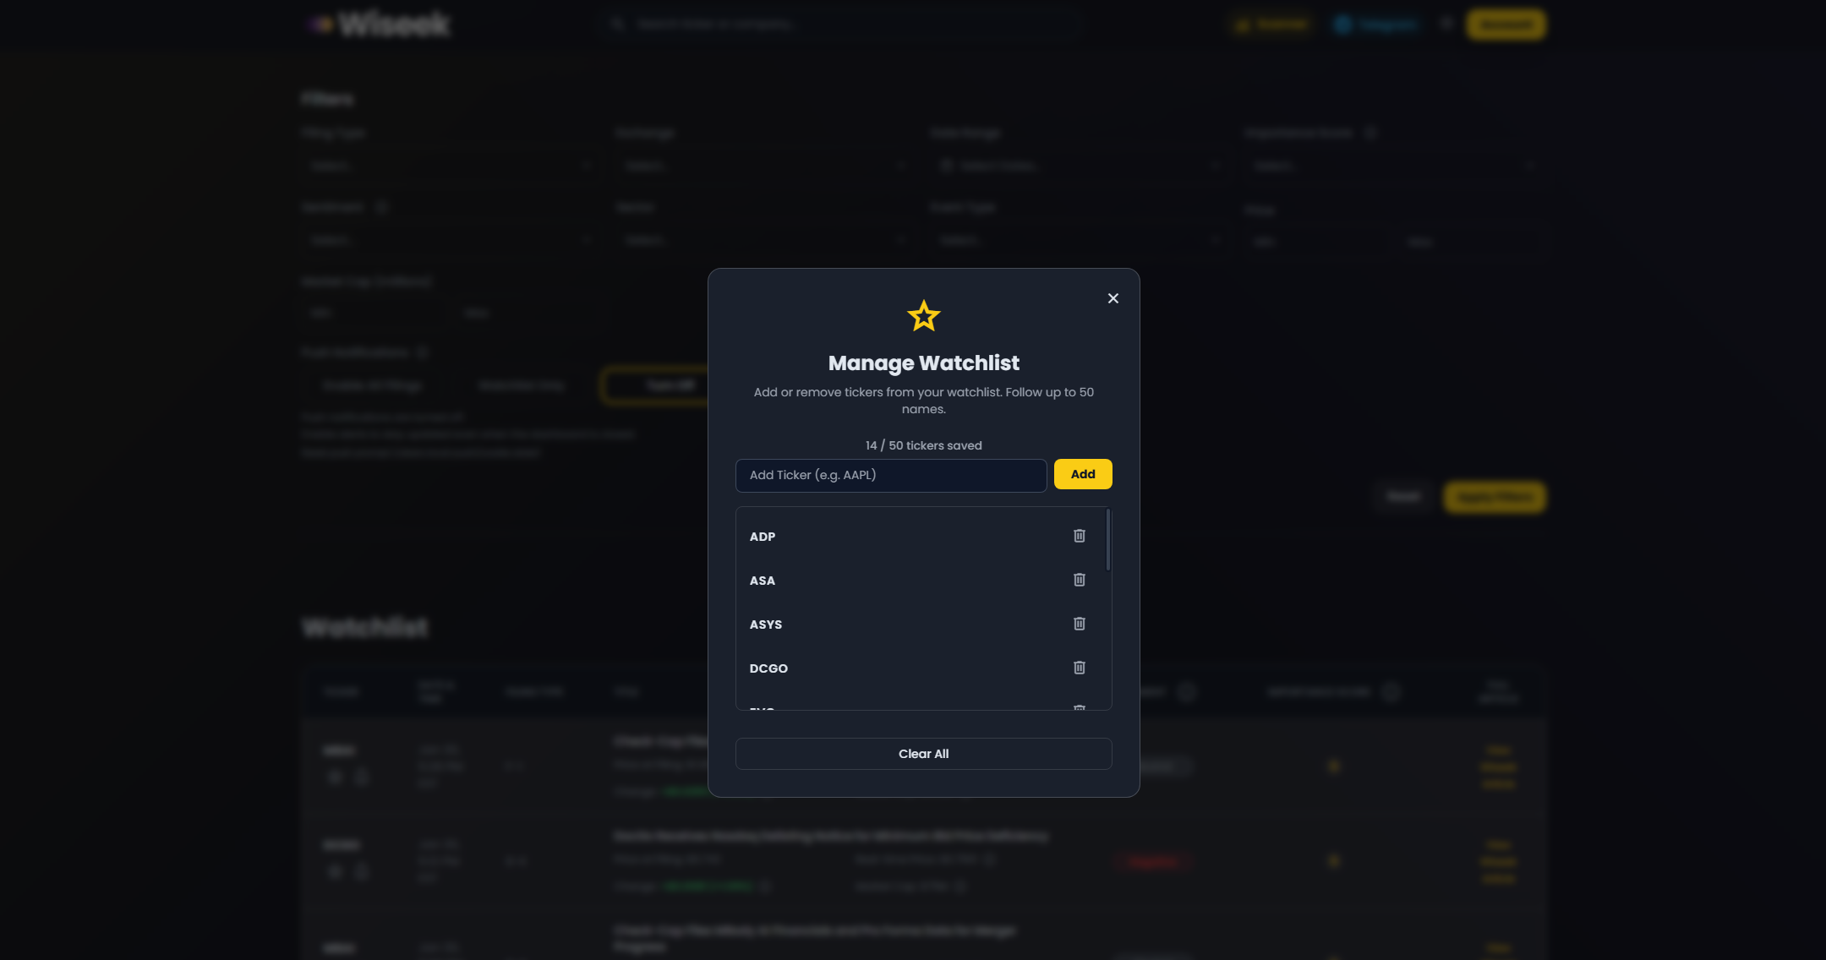The height and width of the screenshot is (960, 1826).
Task: Click the yellow Apply Filters button on the right
Action: pos(1494,497)
